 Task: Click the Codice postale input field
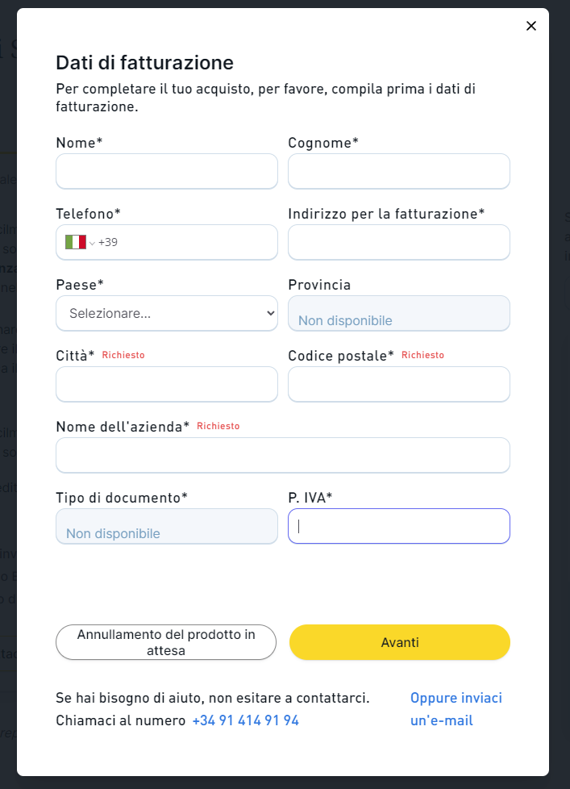(398, 384)
